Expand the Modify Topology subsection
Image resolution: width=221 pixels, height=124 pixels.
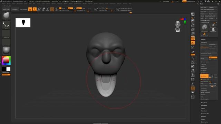click(x=205, y=93)
